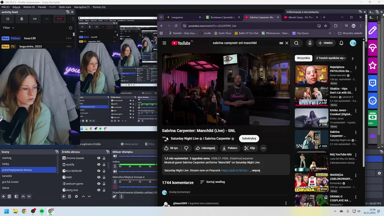
Task: Open Filtry for selected source
Action: click(x=150, y=144)
